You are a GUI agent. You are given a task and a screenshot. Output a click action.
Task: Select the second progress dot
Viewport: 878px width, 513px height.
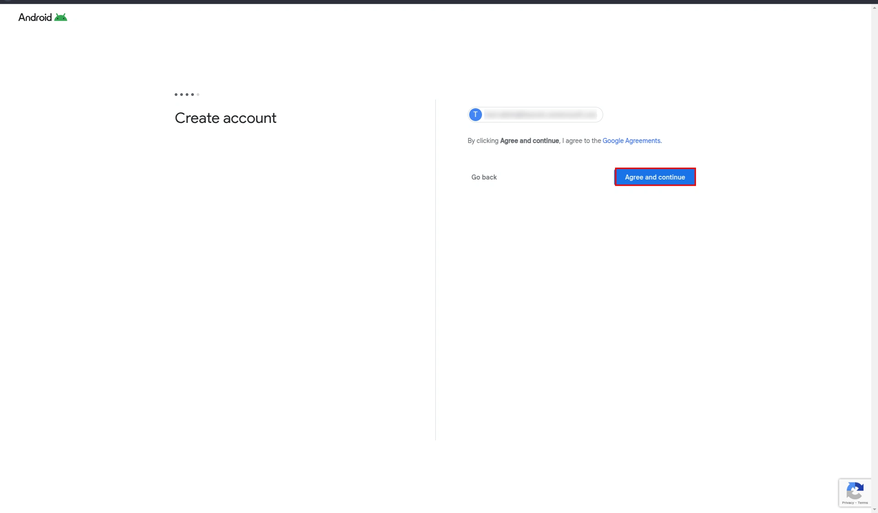(181, 95)
